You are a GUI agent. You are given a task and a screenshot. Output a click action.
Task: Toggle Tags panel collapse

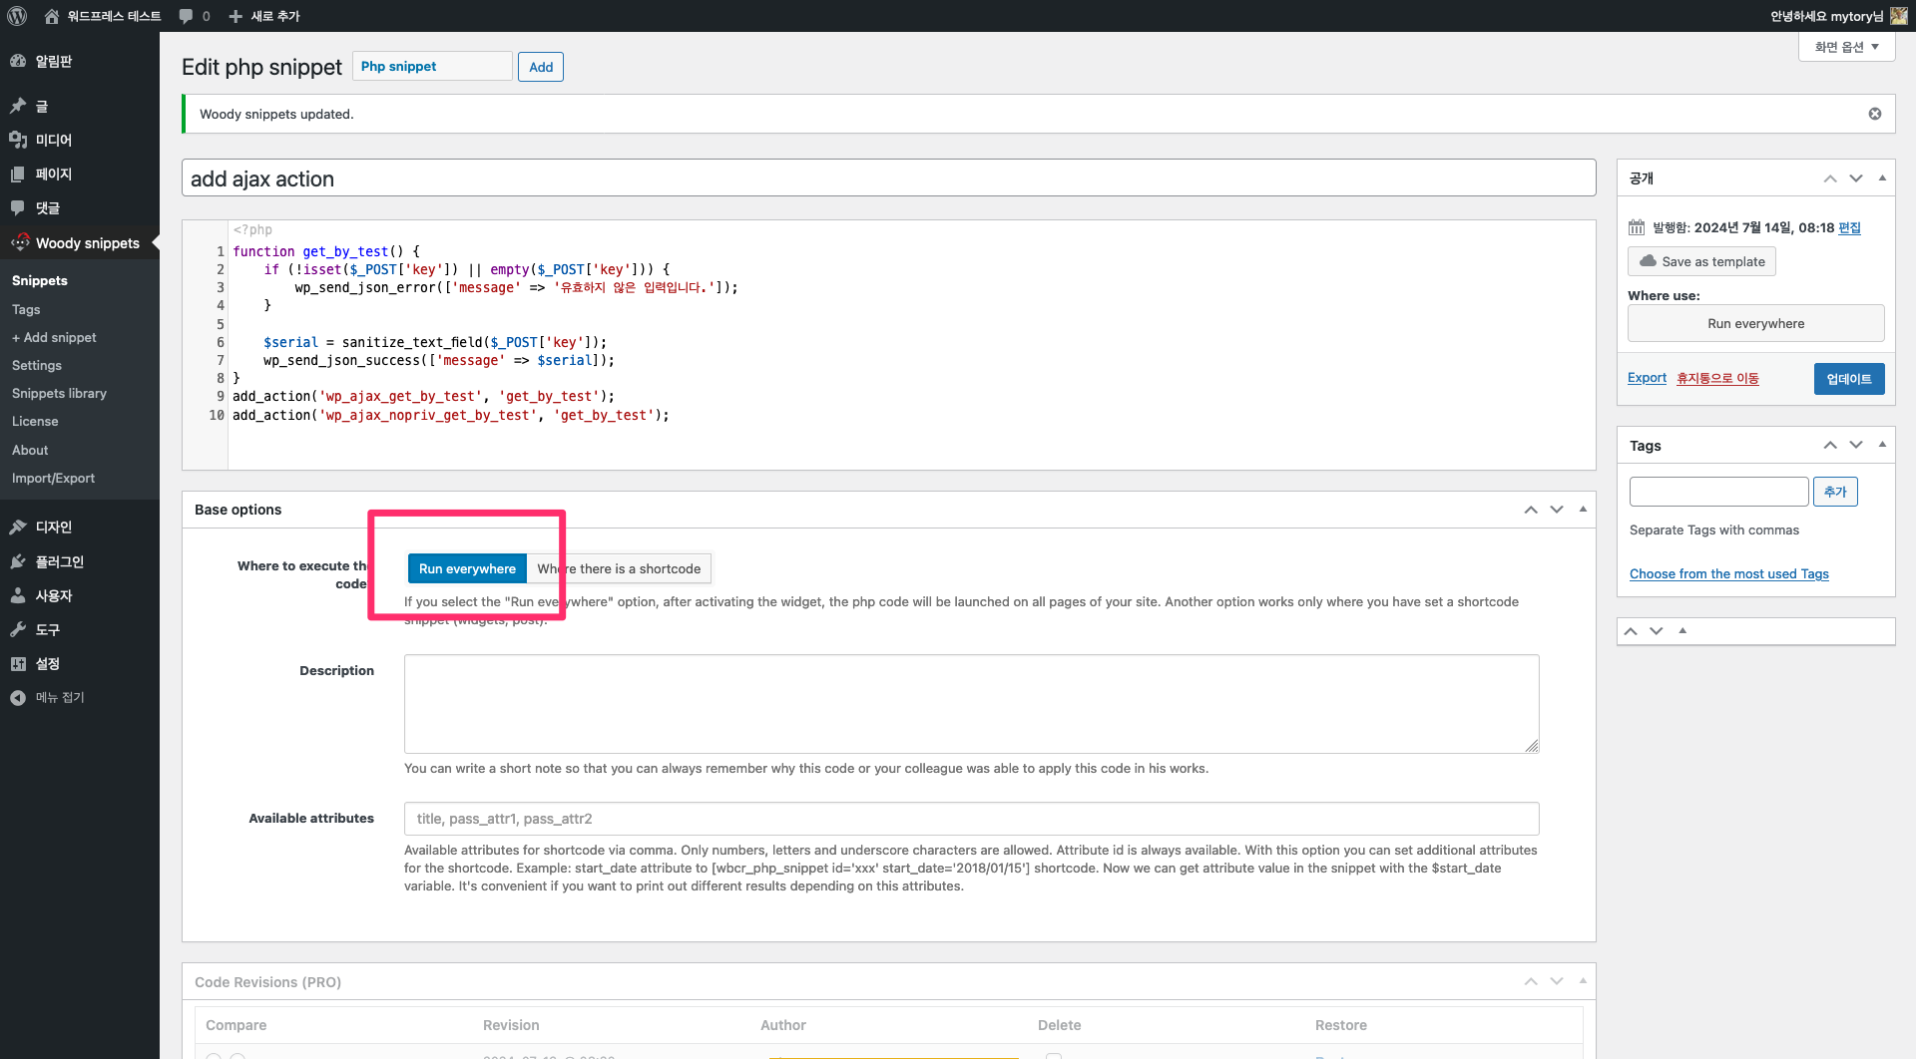[x=1882, y=445]
